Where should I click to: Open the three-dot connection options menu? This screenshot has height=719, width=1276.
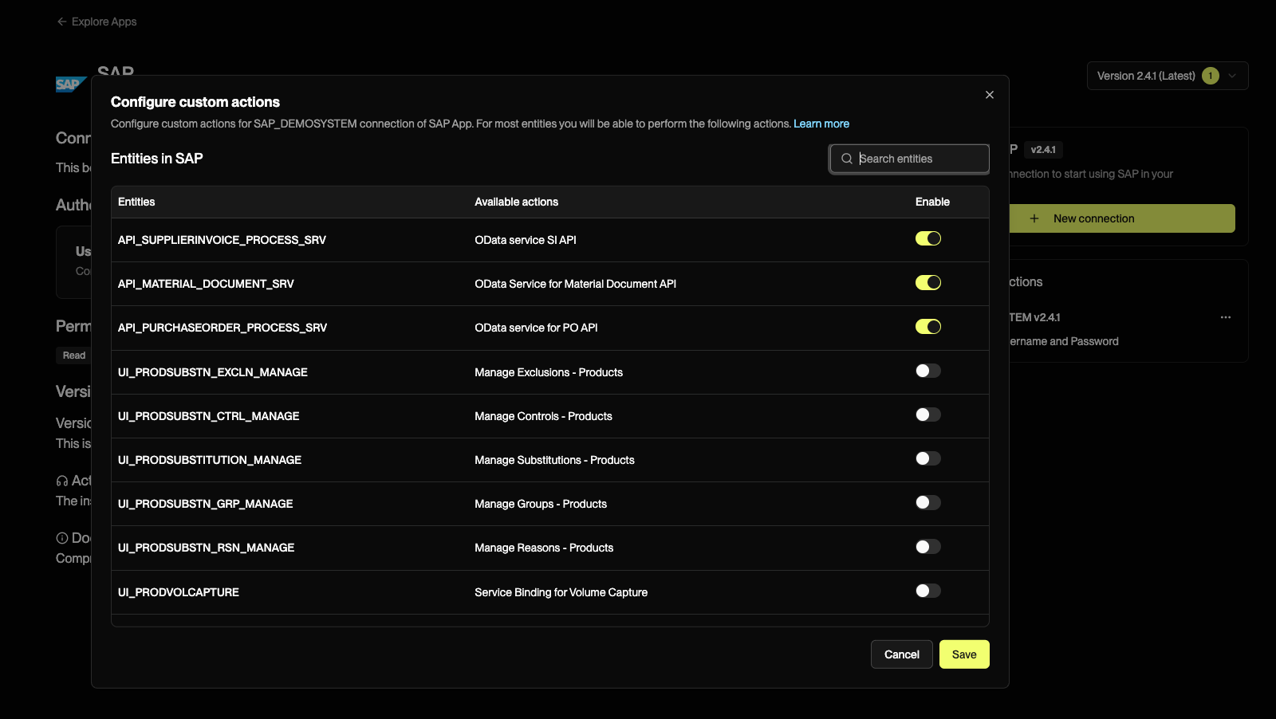pos(1225,317)
